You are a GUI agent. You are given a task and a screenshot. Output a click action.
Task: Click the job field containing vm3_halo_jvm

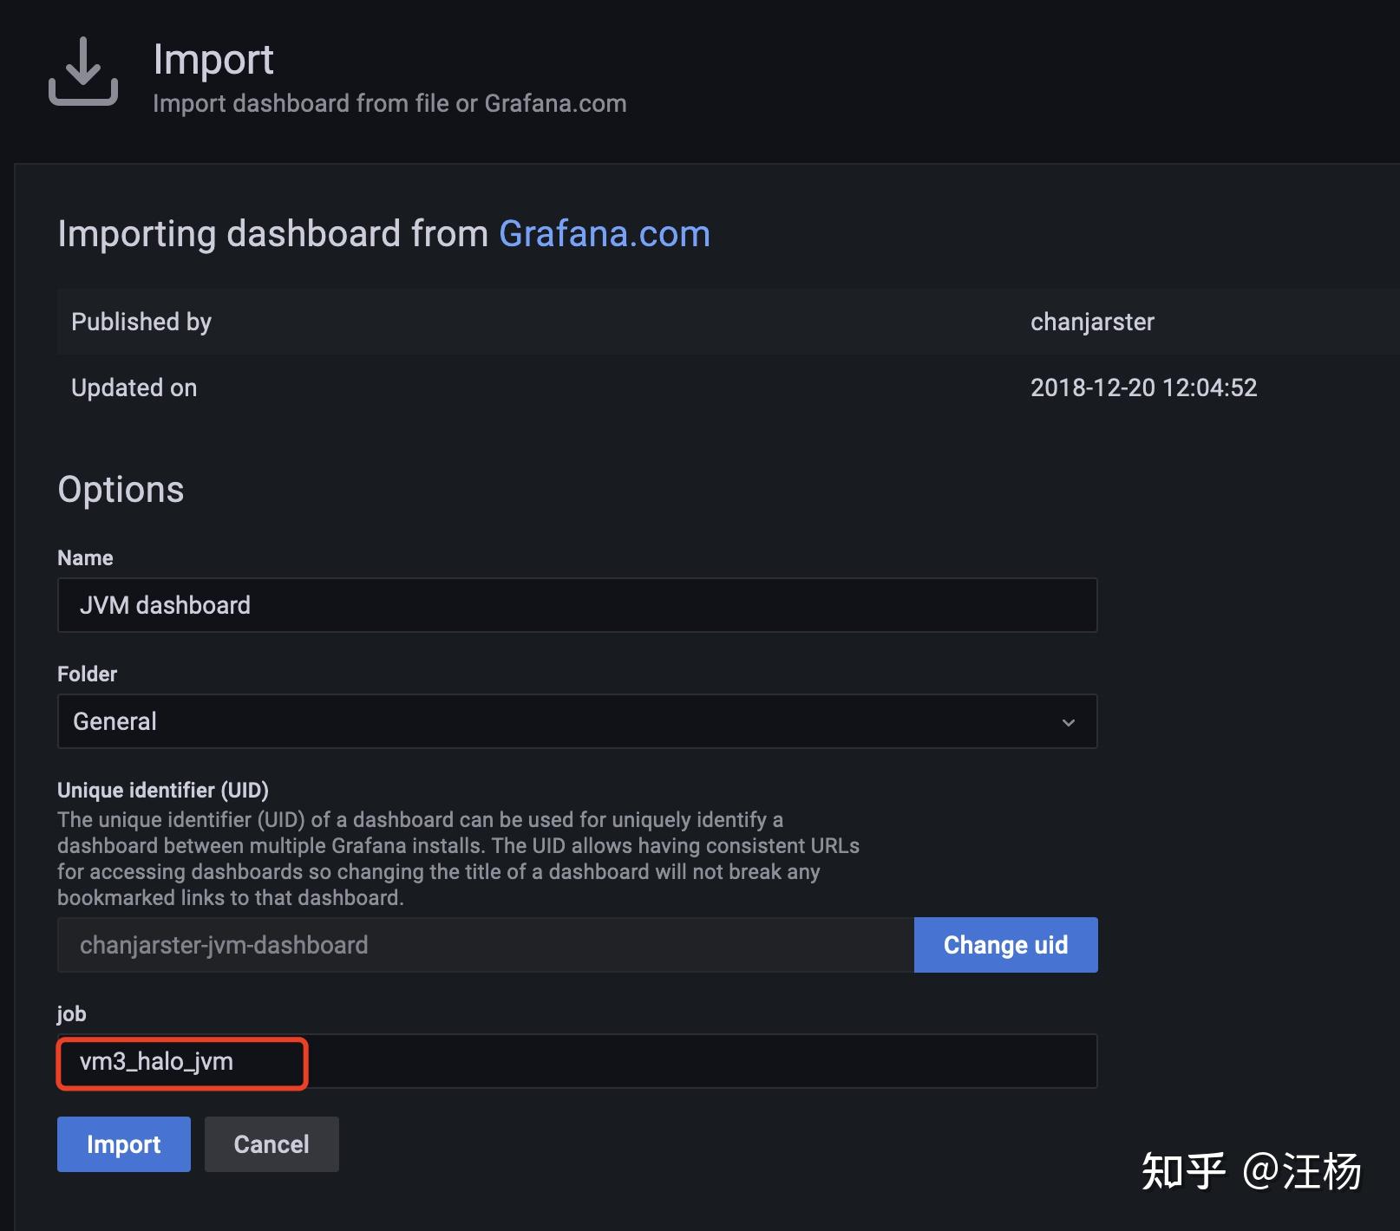[577, 1061]
